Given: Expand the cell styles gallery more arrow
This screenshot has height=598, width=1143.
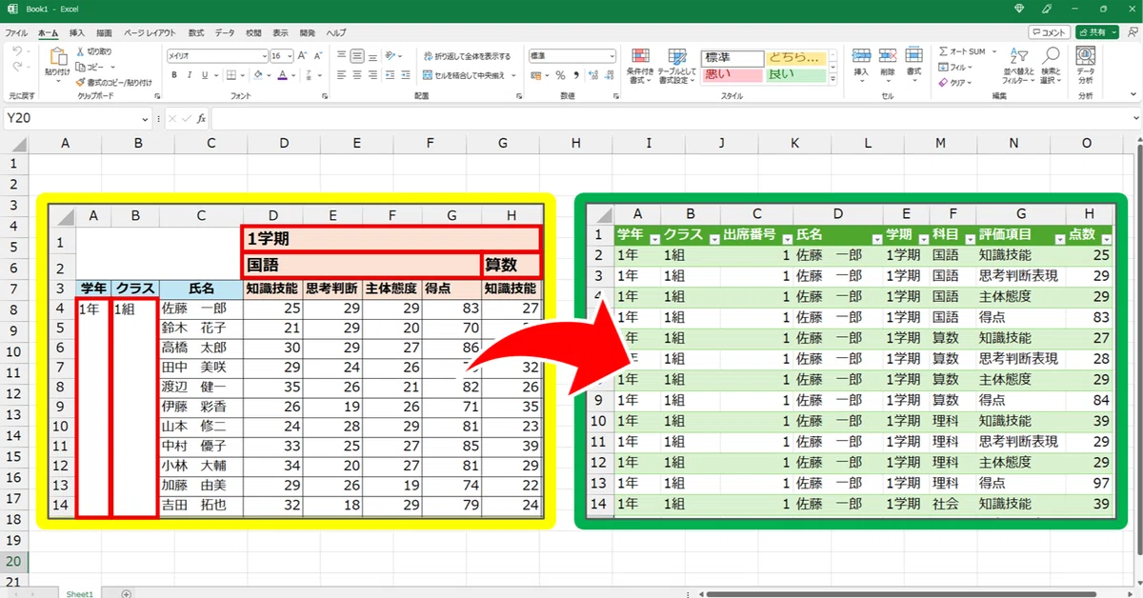Looking at the screenshot, I should pyautogui.click(x=834, y=80).
